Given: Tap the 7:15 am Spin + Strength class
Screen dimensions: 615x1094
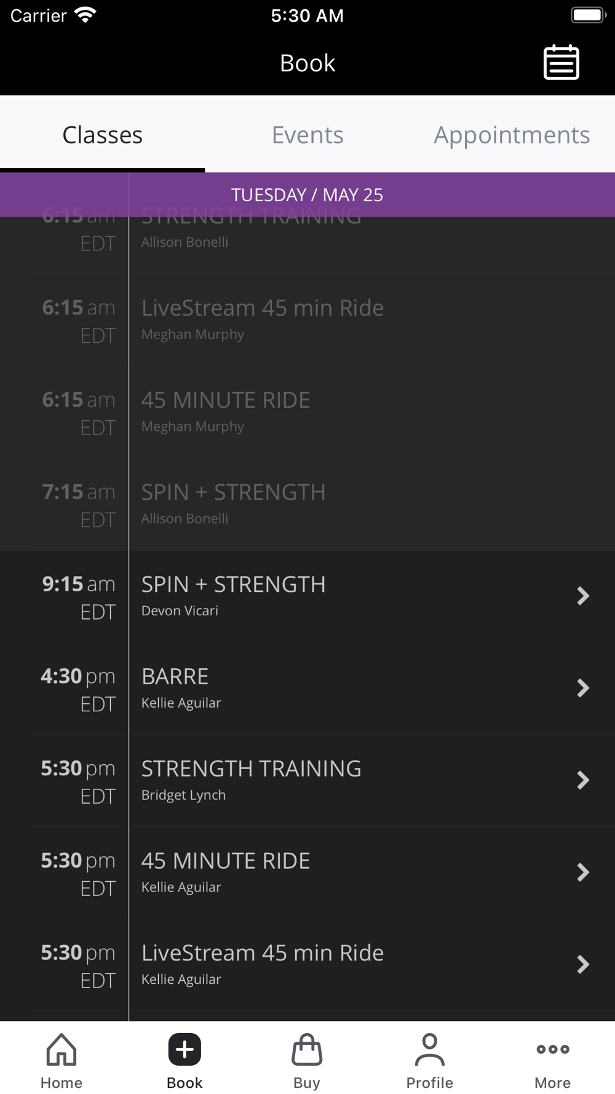Looking at the screenshot, I should 234,503.
